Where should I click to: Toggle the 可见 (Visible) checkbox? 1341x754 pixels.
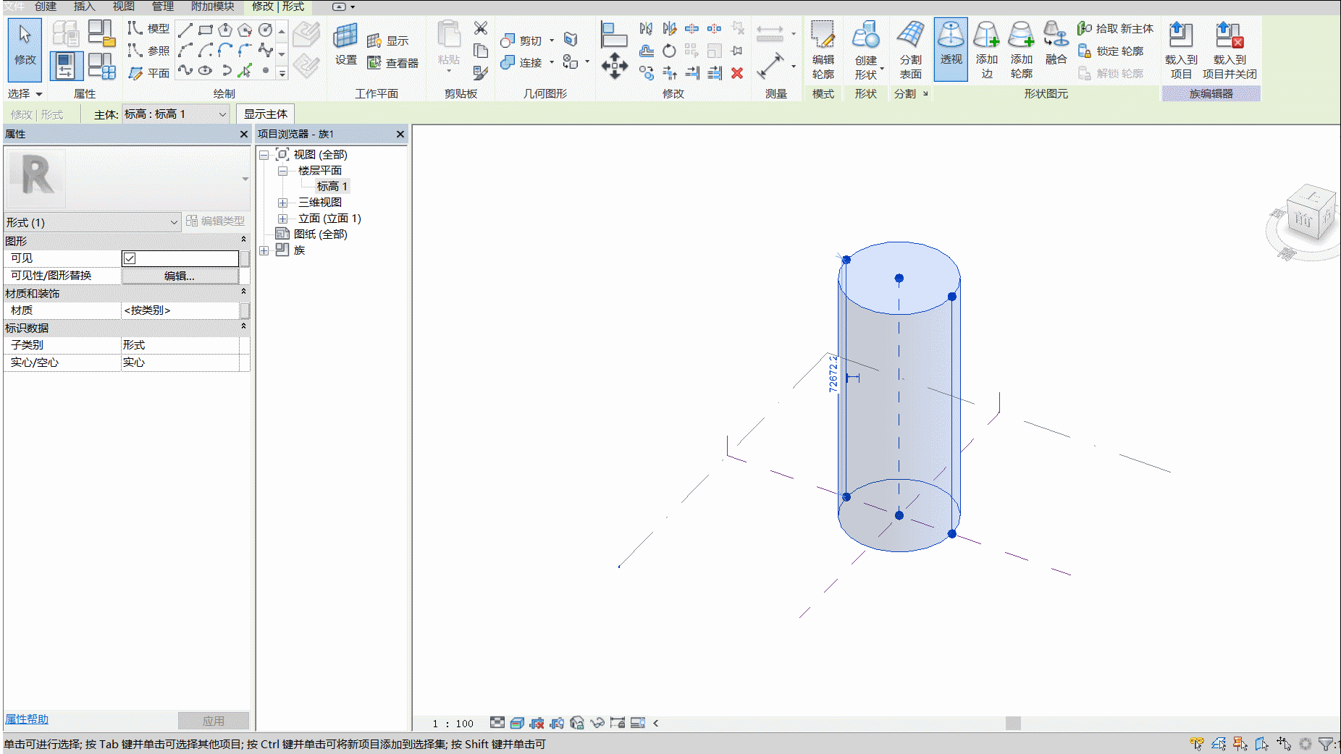(x=130, y=258)
